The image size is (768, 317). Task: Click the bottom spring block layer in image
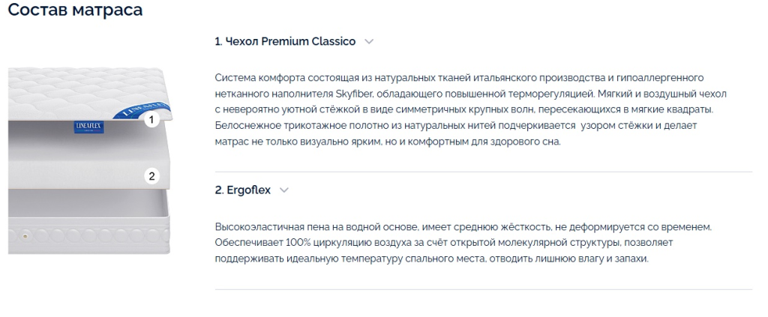[x=88, y=221]
